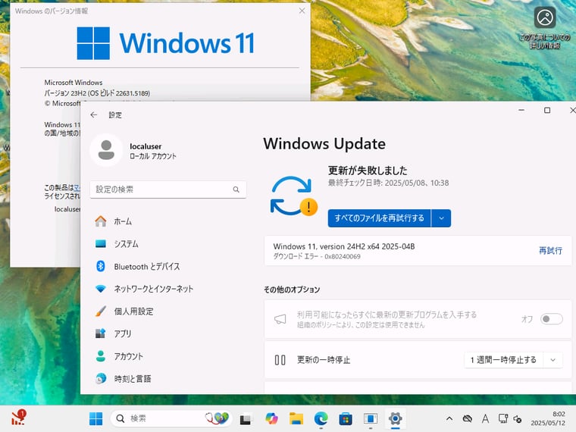Open ホーム in Settings sidebar
This screenshot has width=576, height=432.
(168, 221)
